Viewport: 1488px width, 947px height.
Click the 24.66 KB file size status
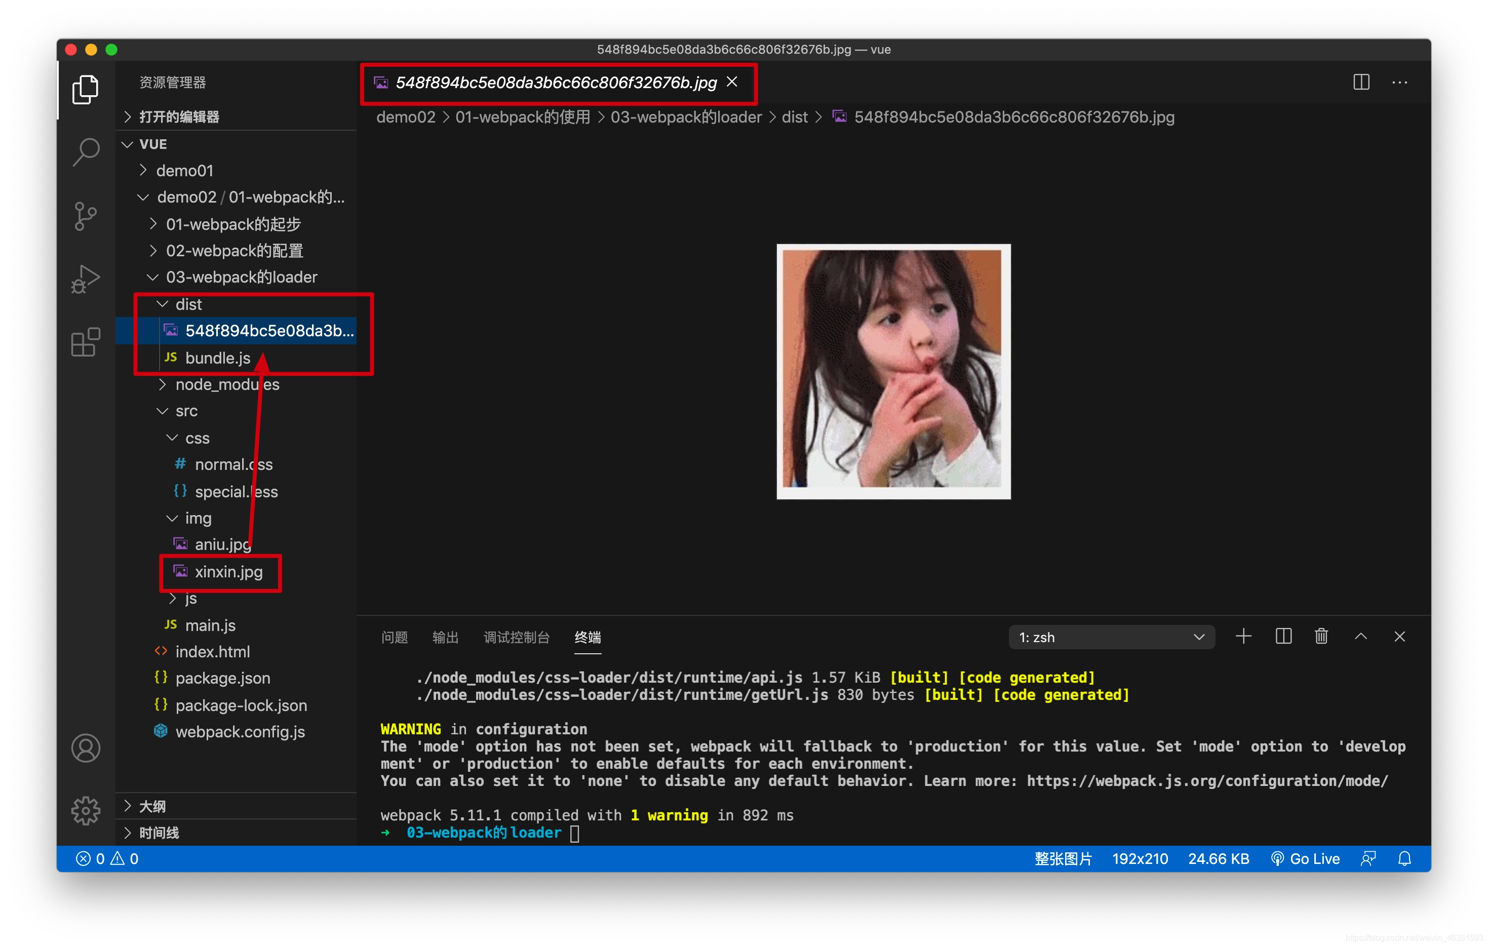[x=1219, y=859]
